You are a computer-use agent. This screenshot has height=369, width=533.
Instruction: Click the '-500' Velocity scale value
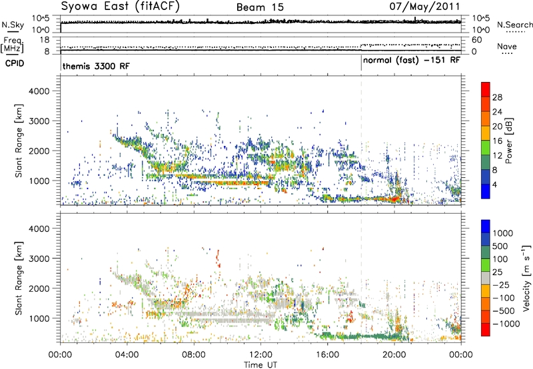click(504, 310)
